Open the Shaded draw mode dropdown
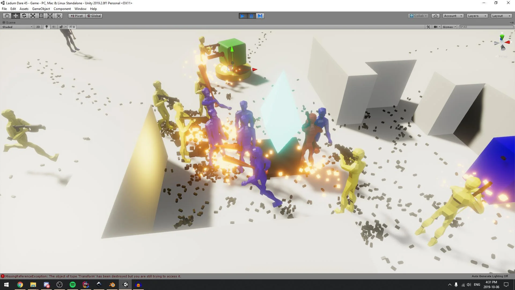The height and width of the screenshot is (290, 515). click(17, 27)
